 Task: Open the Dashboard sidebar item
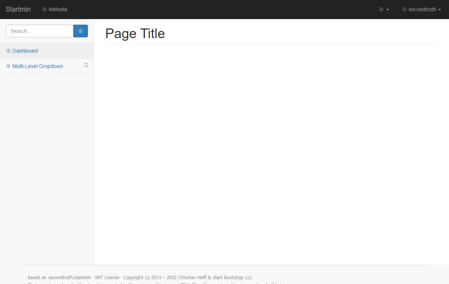(x=47, y=51)
